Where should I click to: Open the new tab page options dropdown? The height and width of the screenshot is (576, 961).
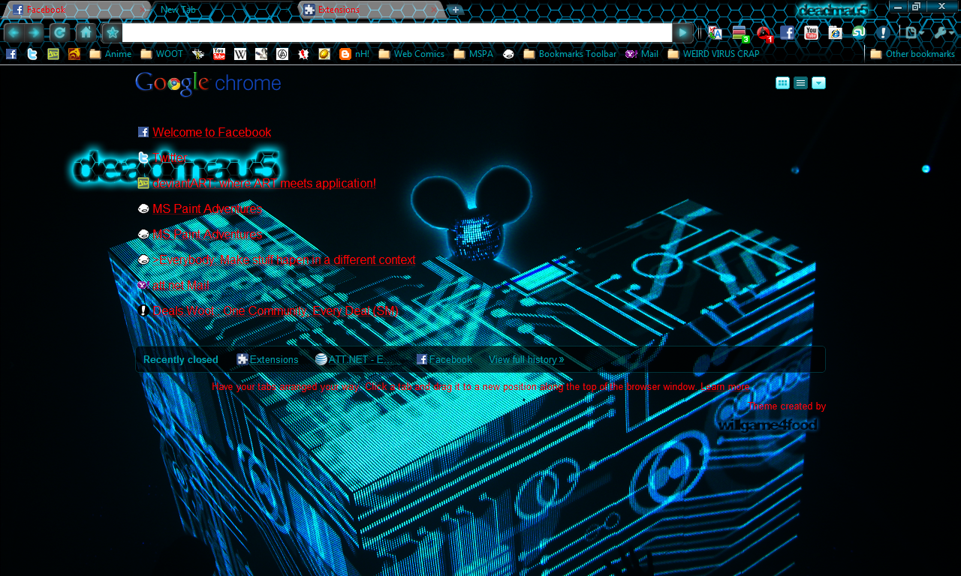coord(819,83)
